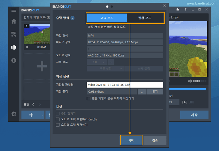Clear the join file list
Screen dimensions: 219x151
click(26, 104)
